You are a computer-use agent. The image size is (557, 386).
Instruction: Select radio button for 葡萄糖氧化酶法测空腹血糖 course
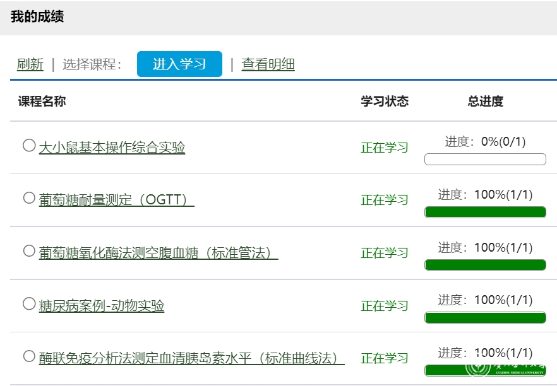point(29,251)
